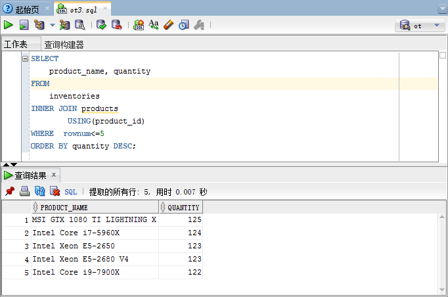Click the Commit icon
The image size is (448, 297).
point(101,25)
